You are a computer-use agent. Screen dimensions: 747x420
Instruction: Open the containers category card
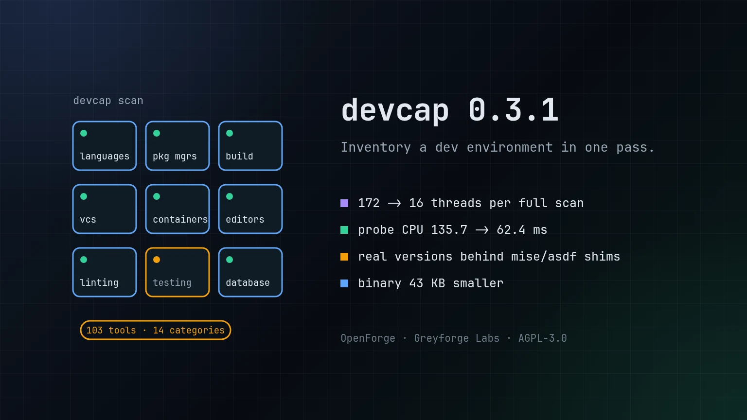click(178, 209)
